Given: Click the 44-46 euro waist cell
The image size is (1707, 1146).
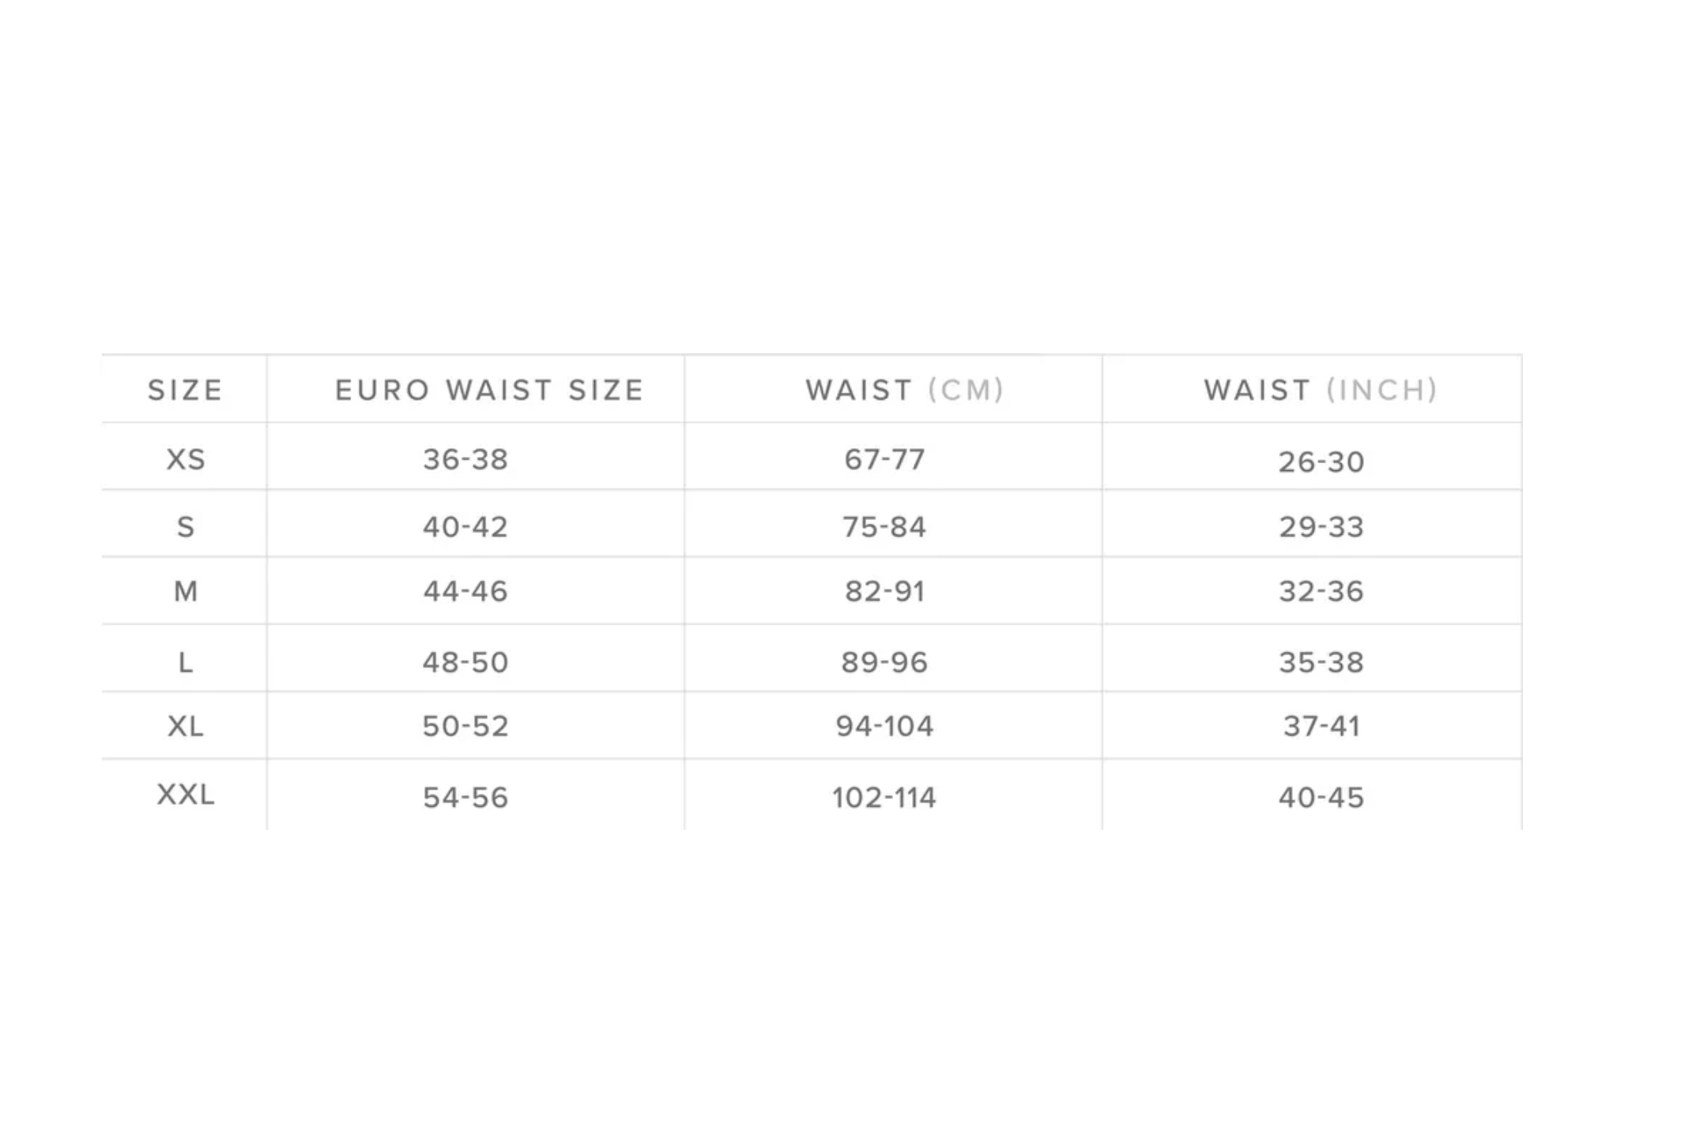Looking at the screenshot, I should pyautogui.click(x=465, y=591).
